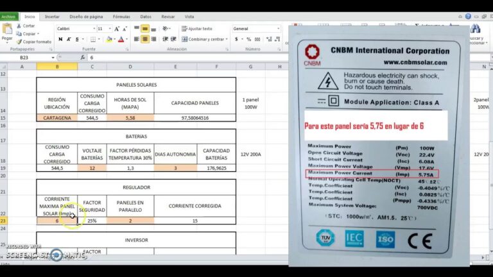Click the insert function fx icon
The image size is (493, 277).
pos(82,57)
